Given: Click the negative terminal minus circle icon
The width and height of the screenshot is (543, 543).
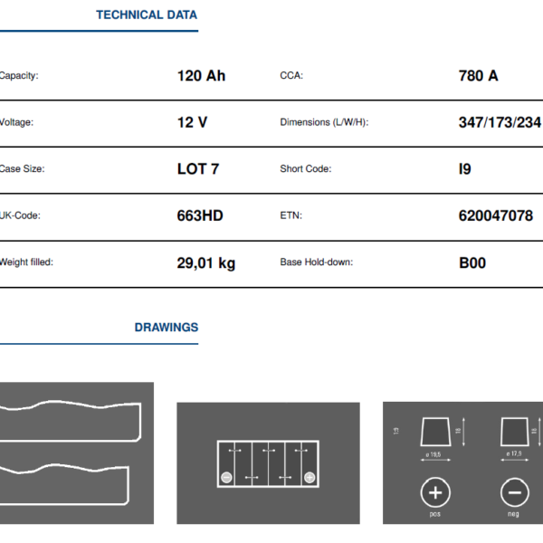Looking at the screenshot, I should (515, 492).
